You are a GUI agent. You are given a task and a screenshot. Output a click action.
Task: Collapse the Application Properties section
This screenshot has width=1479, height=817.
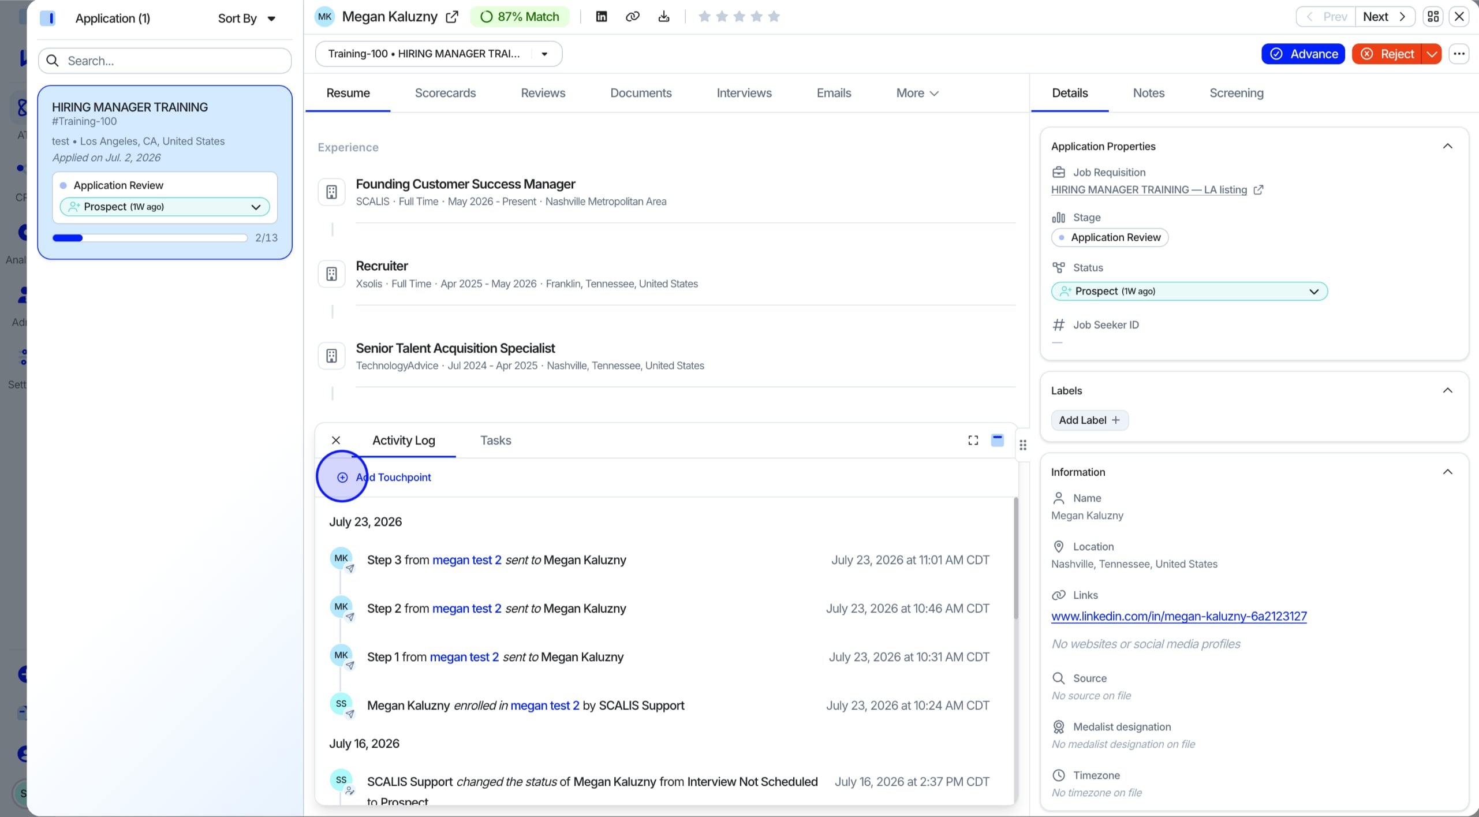tap(1447, 146)
